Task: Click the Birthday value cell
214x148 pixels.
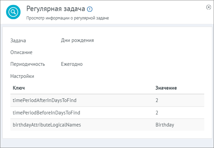Action: (165, 125)
